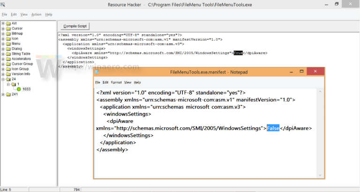Click the Version Info folder icon
The width and height of the screenshot is (360, 192).
pos(8,74)
